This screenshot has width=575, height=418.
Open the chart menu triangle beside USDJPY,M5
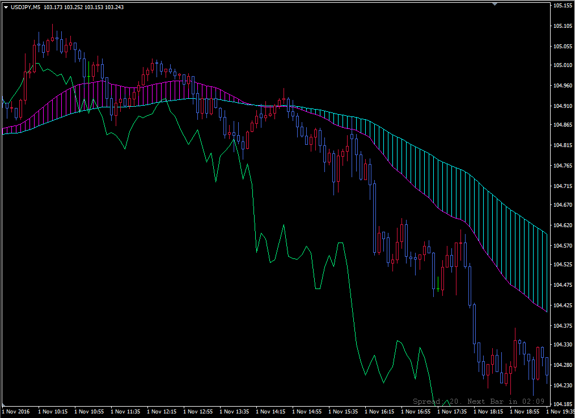[6, 7]
